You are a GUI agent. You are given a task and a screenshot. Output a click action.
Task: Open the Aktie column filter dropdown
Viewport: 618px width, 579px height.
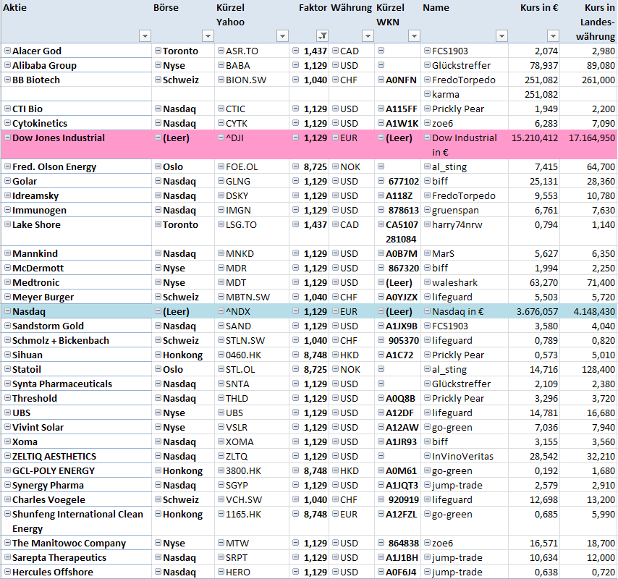coord(145,36)
